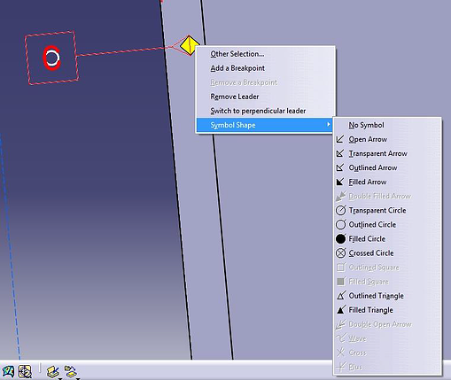Select the Outlined Triangle symbol icon
Image resolution: width=451 pixels, height=380 pixels.
pyautogui.click(x=341, y=296)
